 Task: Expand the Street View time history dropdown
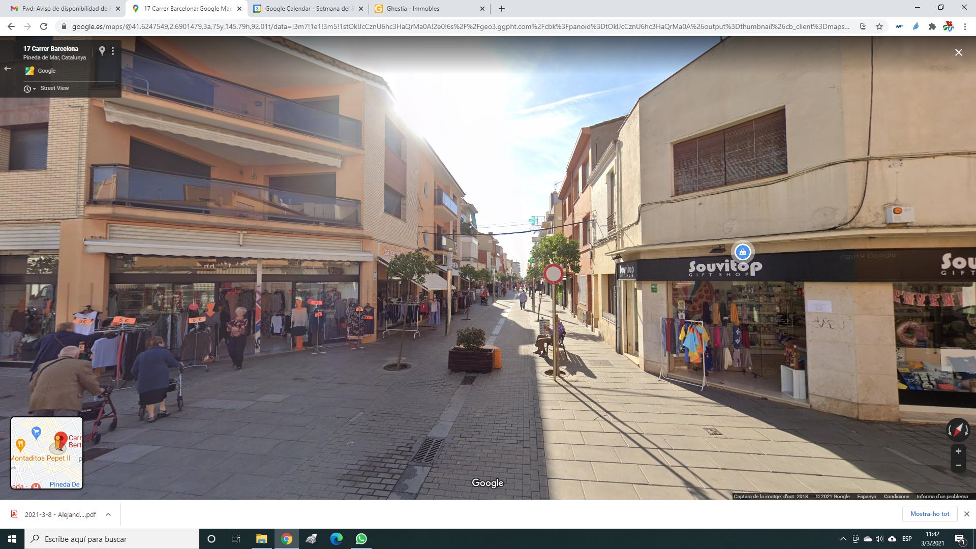pos(29,89)
